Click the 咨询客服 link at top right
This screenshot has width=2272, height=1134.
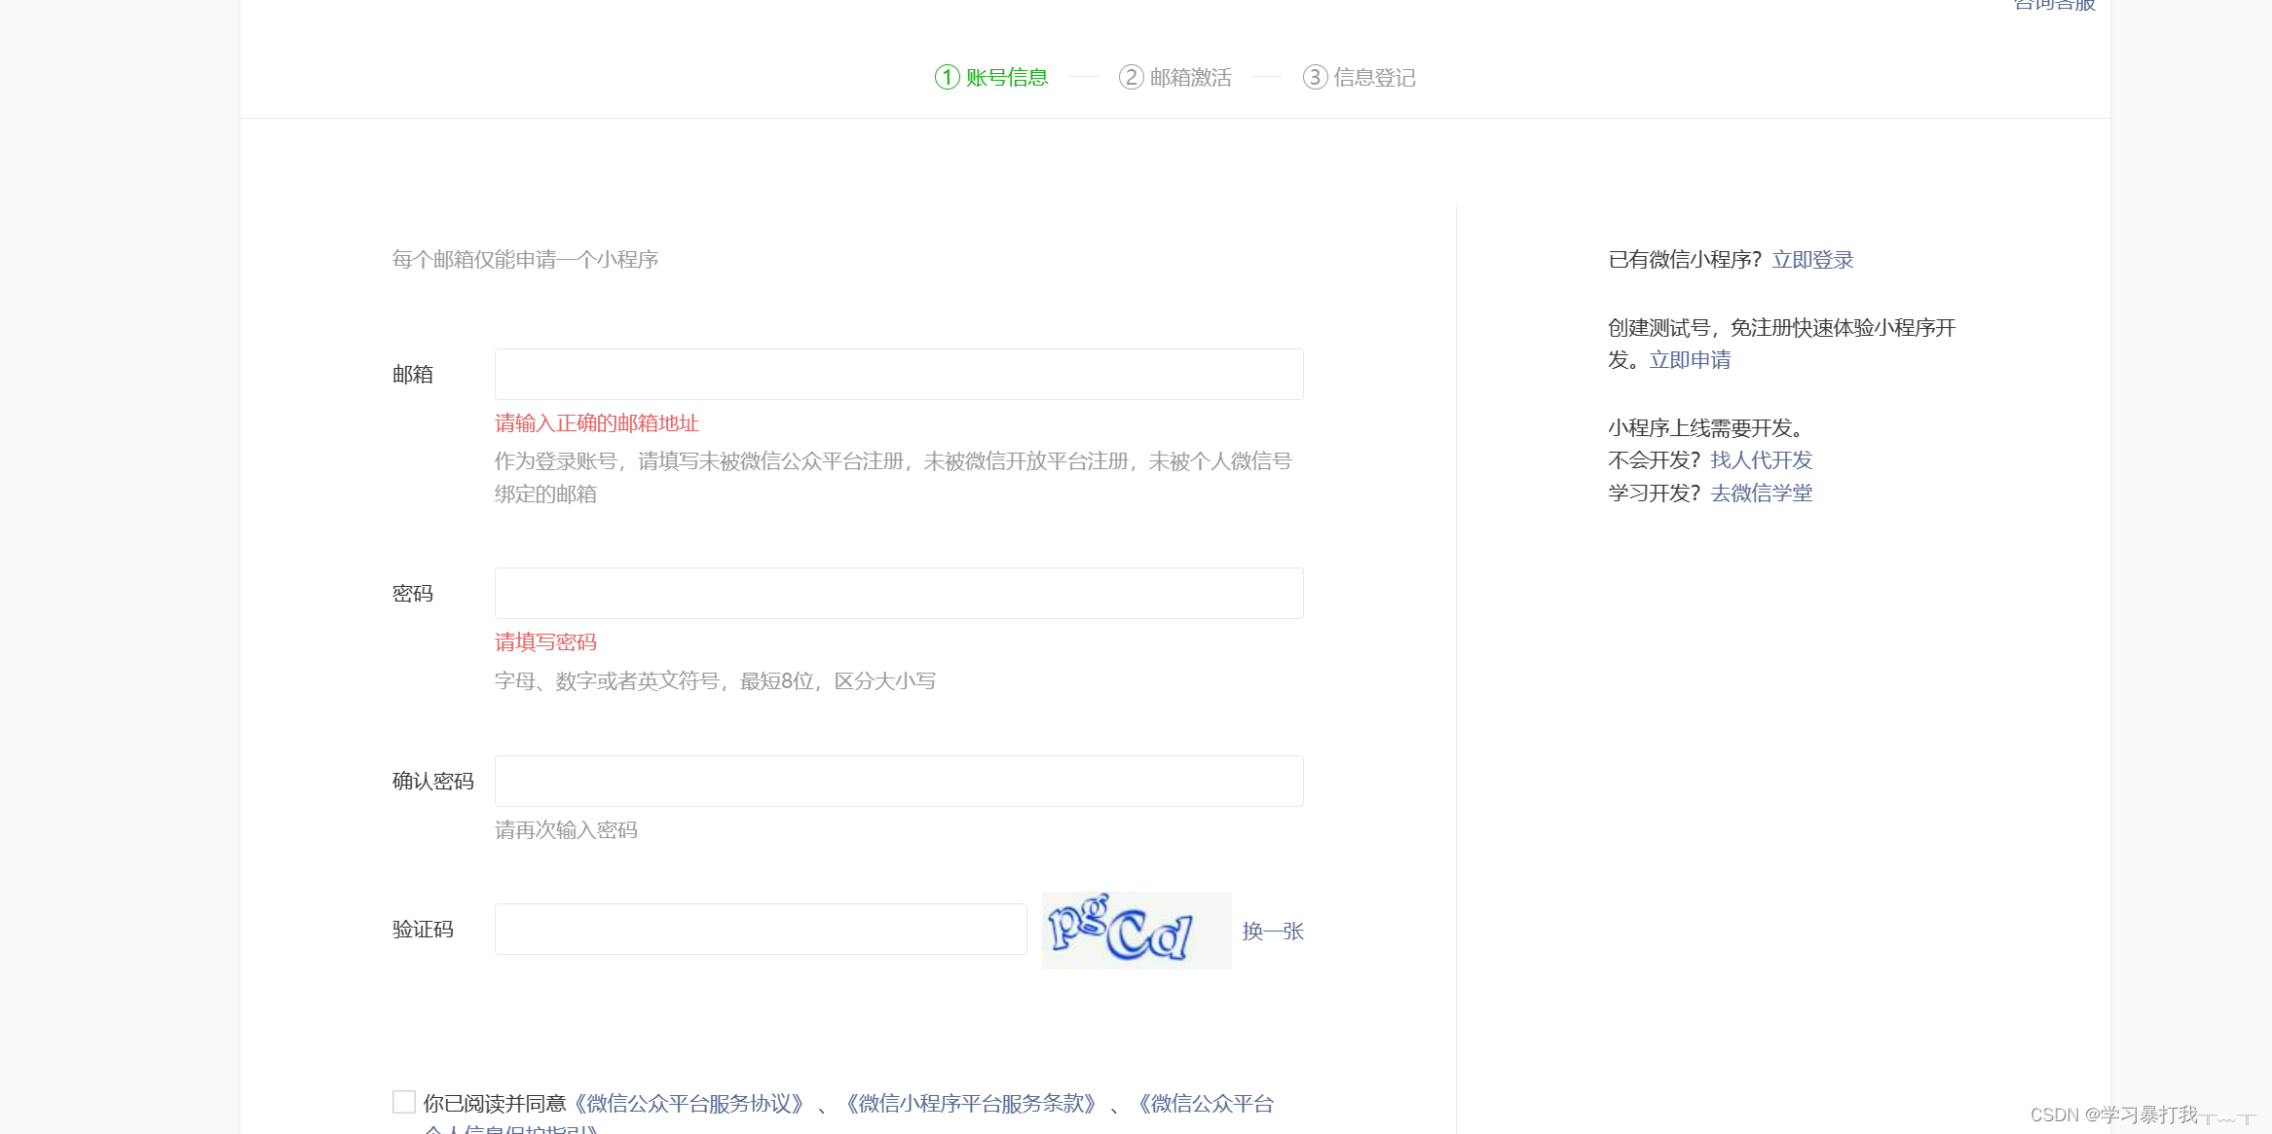2054,5
